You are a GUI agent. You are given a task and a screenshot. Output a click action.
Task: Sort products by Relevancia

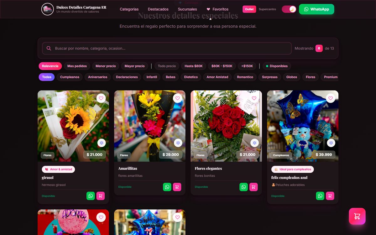pos(50,66)
